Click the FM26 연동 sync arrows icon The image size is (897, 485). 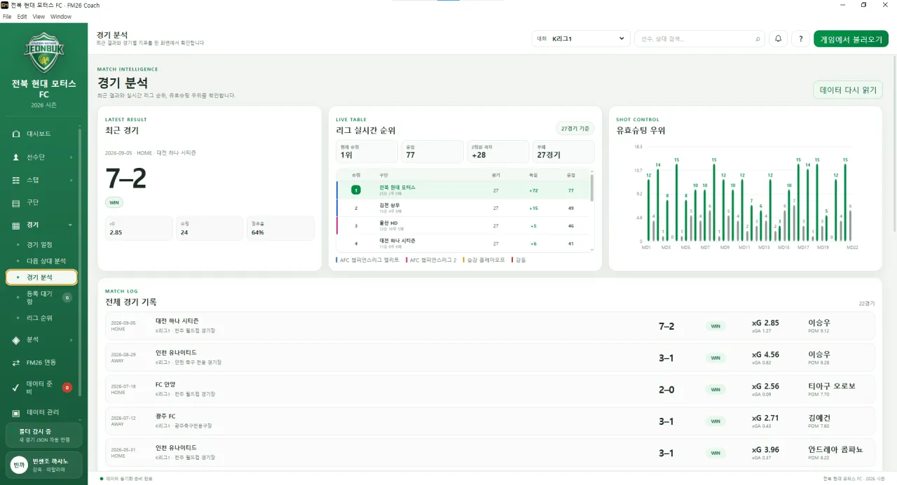click(16, 363)
